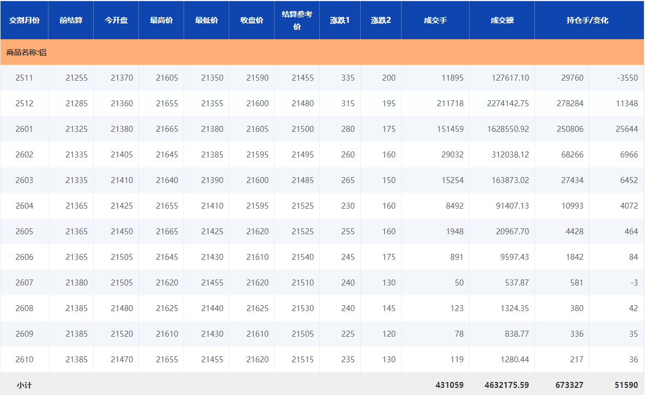Click subtotal open interest 673327
This screenshot has width=645, height=395.
[569, 385]
